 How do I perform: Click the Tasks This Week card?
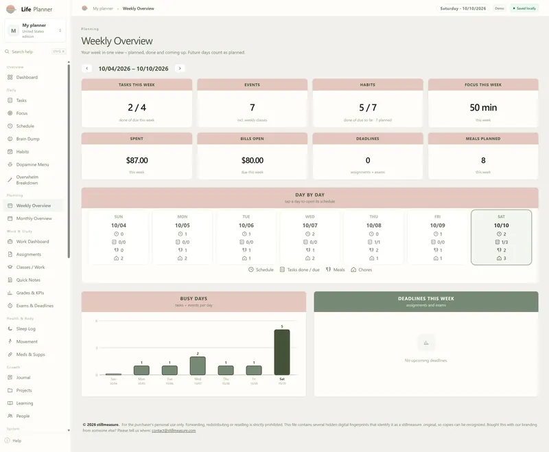[x=137, y=103]
